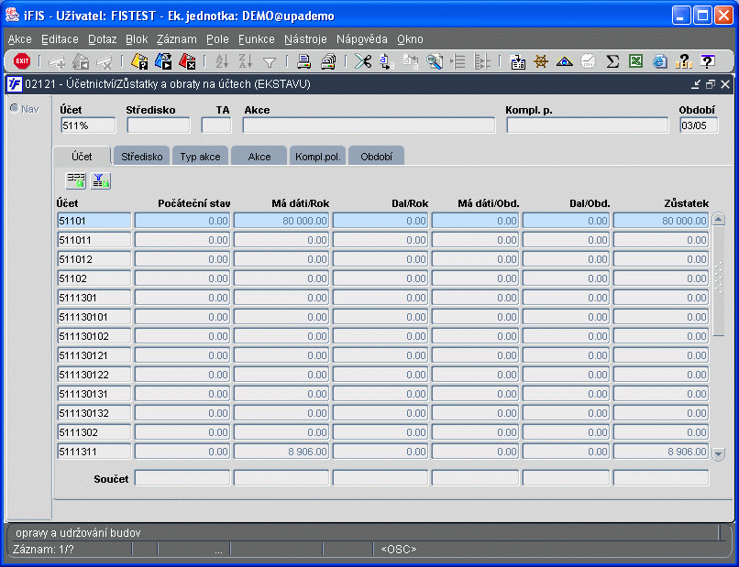The image size is (739, 567).
Task: Select the Nav radio button
Action: [x=15, y=108]
